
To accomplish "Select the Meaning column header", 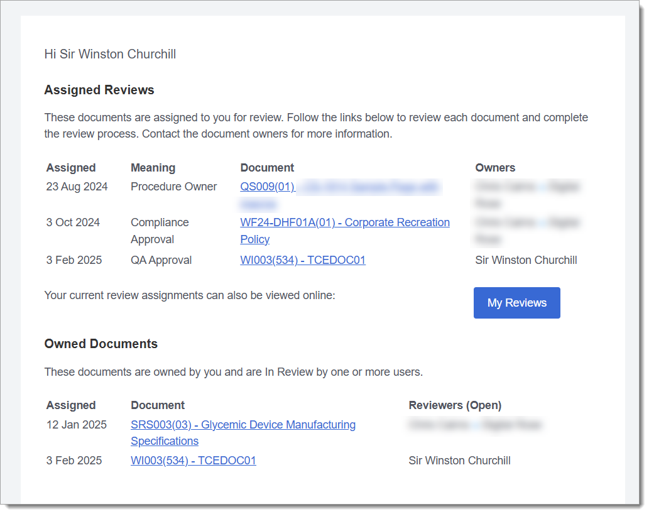I will (153, 168).
